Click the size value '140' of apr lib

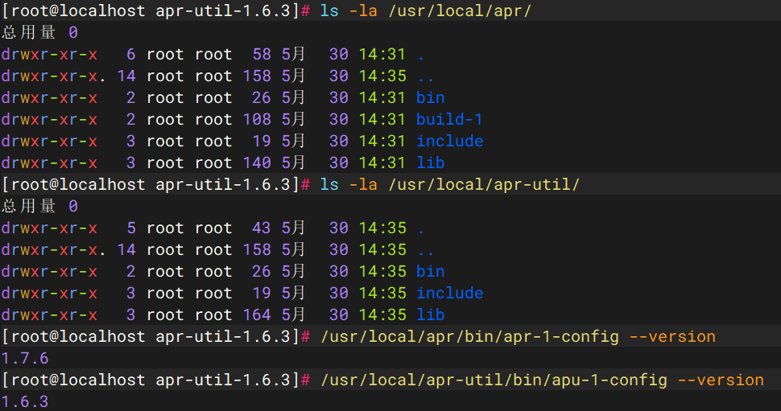pyautogui.click(x=257, y=162)
